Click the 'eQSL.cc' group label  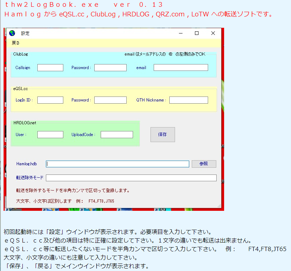pos(20,89)
